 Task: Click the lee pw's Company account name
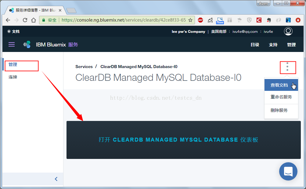pyautogui.click(x=188, y=32)
